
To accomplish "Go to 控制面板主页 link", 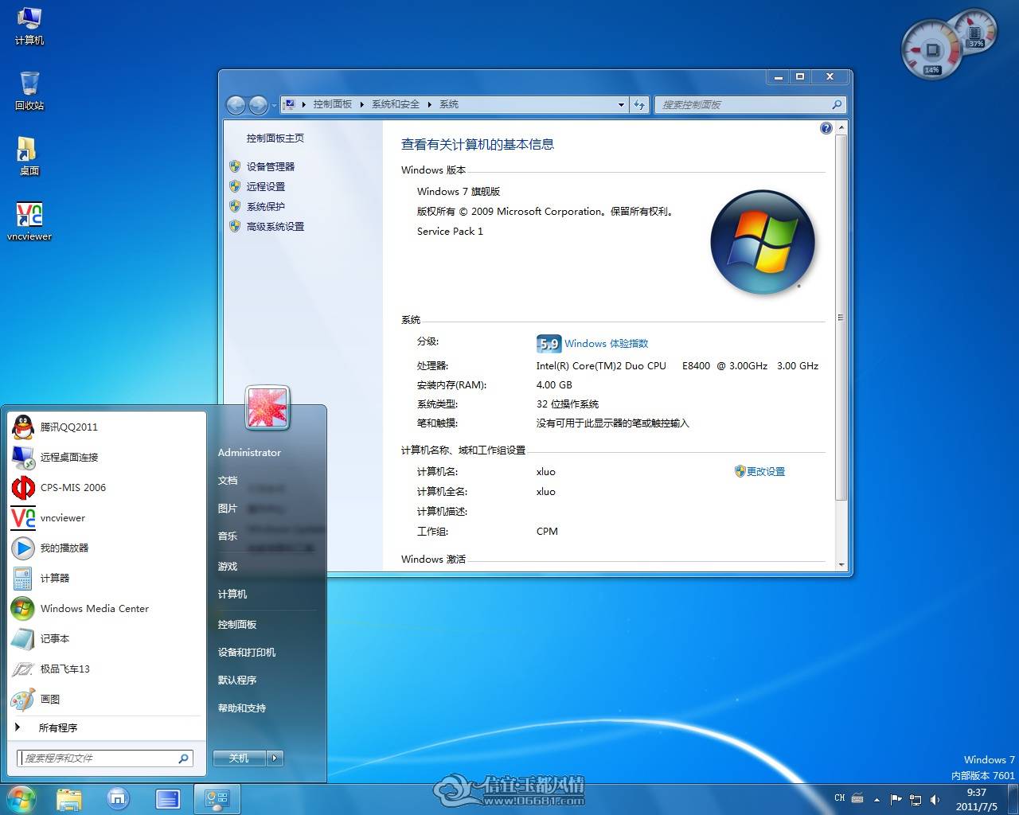I will tap(275, 138).
